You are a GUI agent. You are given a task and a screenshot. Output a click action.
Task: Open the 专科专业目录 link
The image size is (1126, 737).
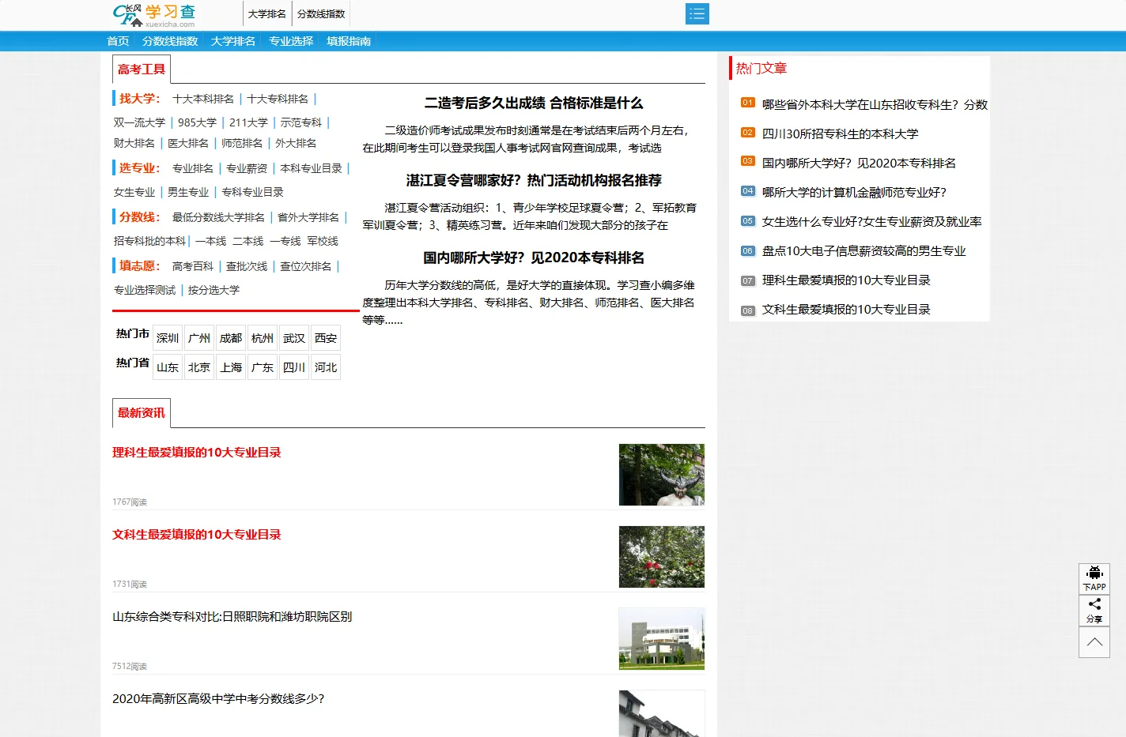[x=252, y=192]
